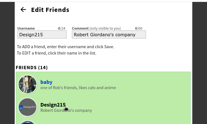This screenshot has width=207, height=124.
Task: Click the Edit Friends page title
Action: coord(50,10)
